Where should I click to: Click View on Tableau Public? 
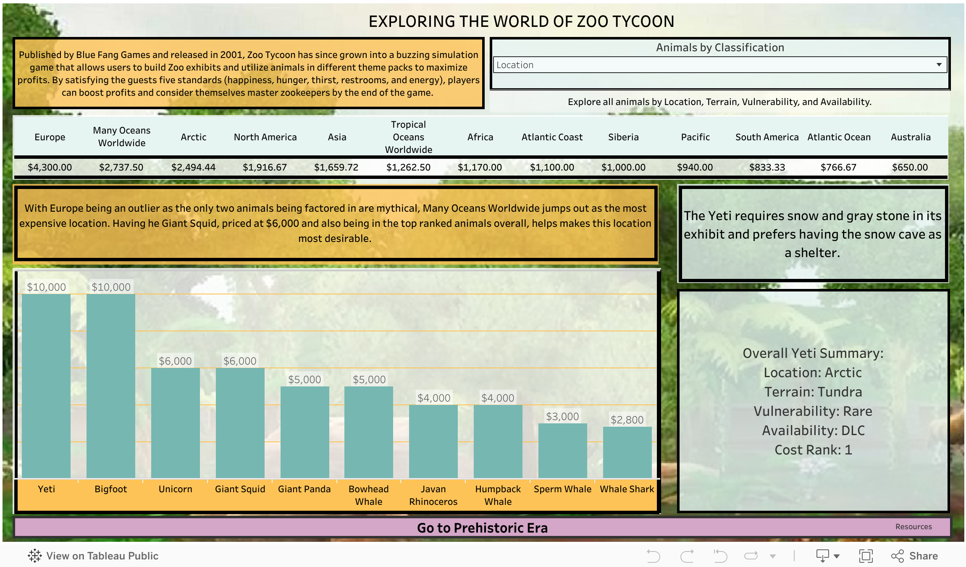(102, 556)
